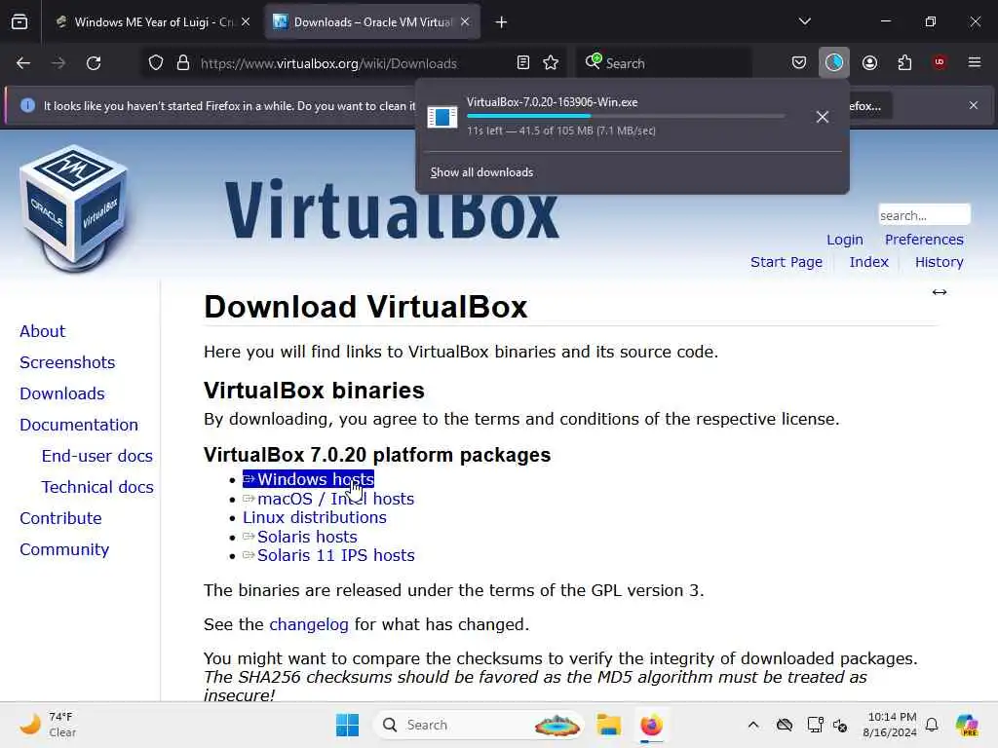Bookmark this page with star icon
Screen dimensions: 998x748
pyautogui.click(x=551, y=63)
